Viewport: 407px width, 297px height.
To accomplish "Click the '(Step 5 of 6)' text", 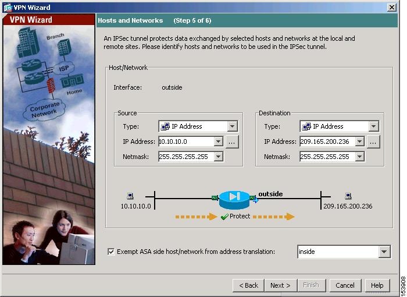I will (192, 20).
